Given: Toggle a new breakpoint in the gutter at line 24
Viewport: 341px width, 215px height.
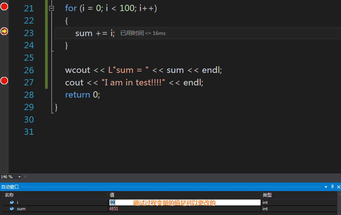Looking at the screenshot, I should (x=4, y=45).
